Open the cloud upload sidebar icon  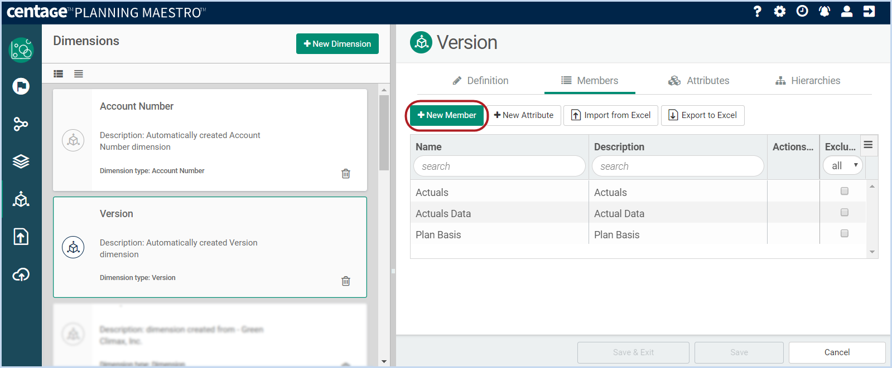click(x=21, y=274)
